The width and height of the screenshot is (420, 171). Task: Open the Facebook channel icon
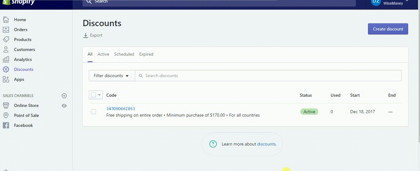point(6,125)
